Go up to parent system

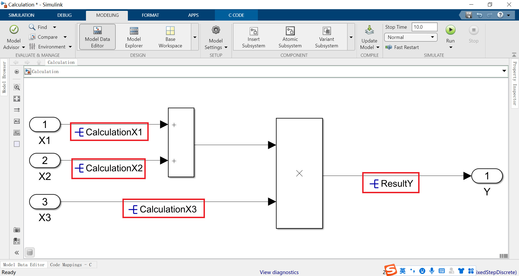coord(39,62)
